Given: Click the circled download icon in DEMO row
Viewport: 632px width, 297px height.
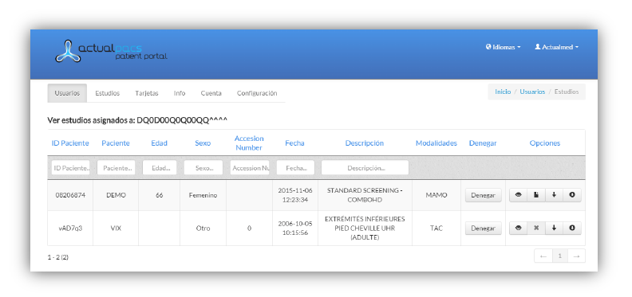Looking at the screenshot, I should (x=572, y=195).
